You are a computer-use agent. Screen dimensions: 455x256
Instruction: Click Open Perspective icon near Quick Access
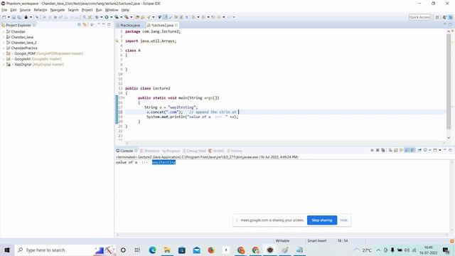[x=437, y=17]
